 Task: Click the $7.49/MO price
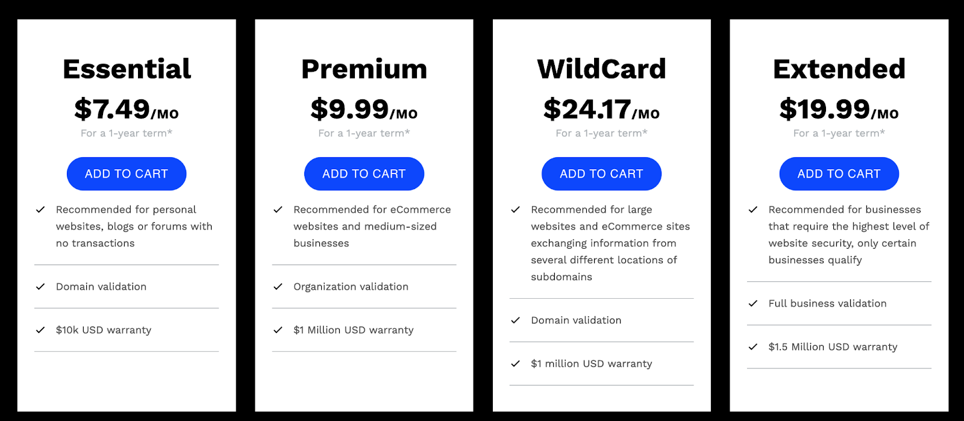pyautogui.click(x=127, y=110)
